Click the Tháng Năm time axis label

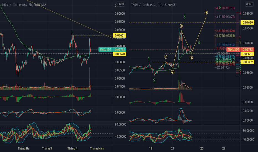(x=97, y=148)
